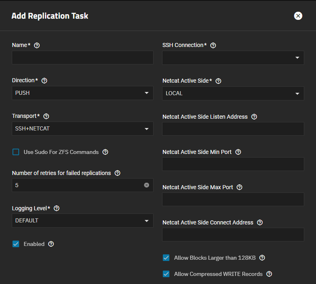Viewport: 316px width, 284px height.
Task: Click the Transport help question icon
Action: pyautogui.click(x=46, y=116)
